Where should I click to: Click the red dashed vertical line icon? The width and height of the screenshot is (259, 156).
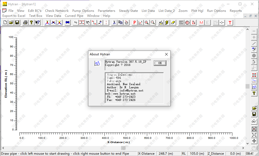click(x=106, y=22)
